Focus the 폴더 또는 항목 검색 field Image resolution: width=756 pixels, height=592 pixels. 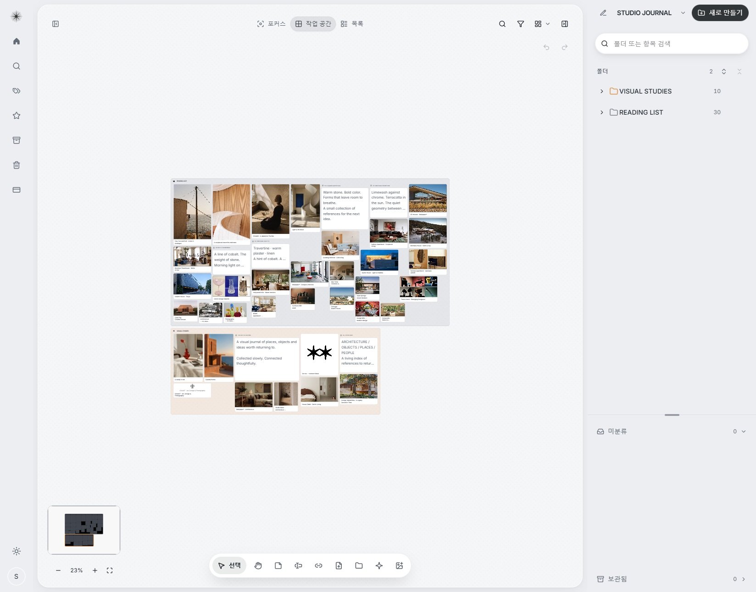[x=672, y=44]
